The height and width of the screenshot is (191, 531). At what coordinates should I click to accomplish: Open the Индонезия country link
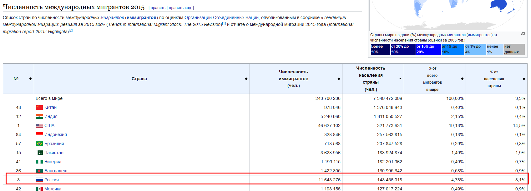56,135
